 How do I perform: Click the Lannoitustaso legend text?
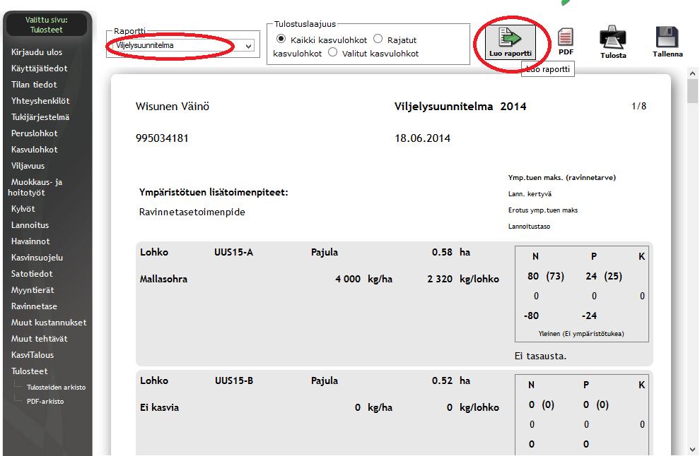tap(529, 227)
